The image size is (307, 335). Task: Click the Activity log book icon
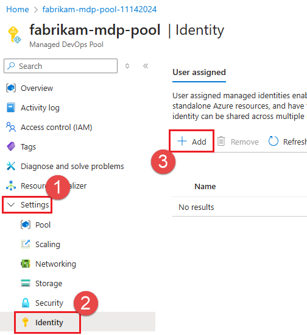(11, 107)
